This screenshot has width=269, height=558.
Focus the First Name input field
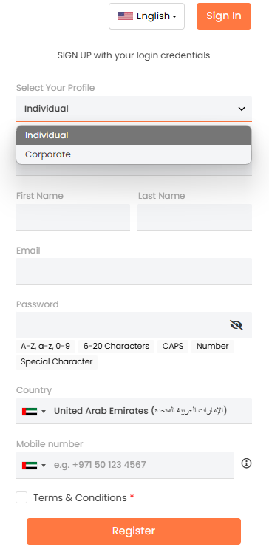(72, 217)
